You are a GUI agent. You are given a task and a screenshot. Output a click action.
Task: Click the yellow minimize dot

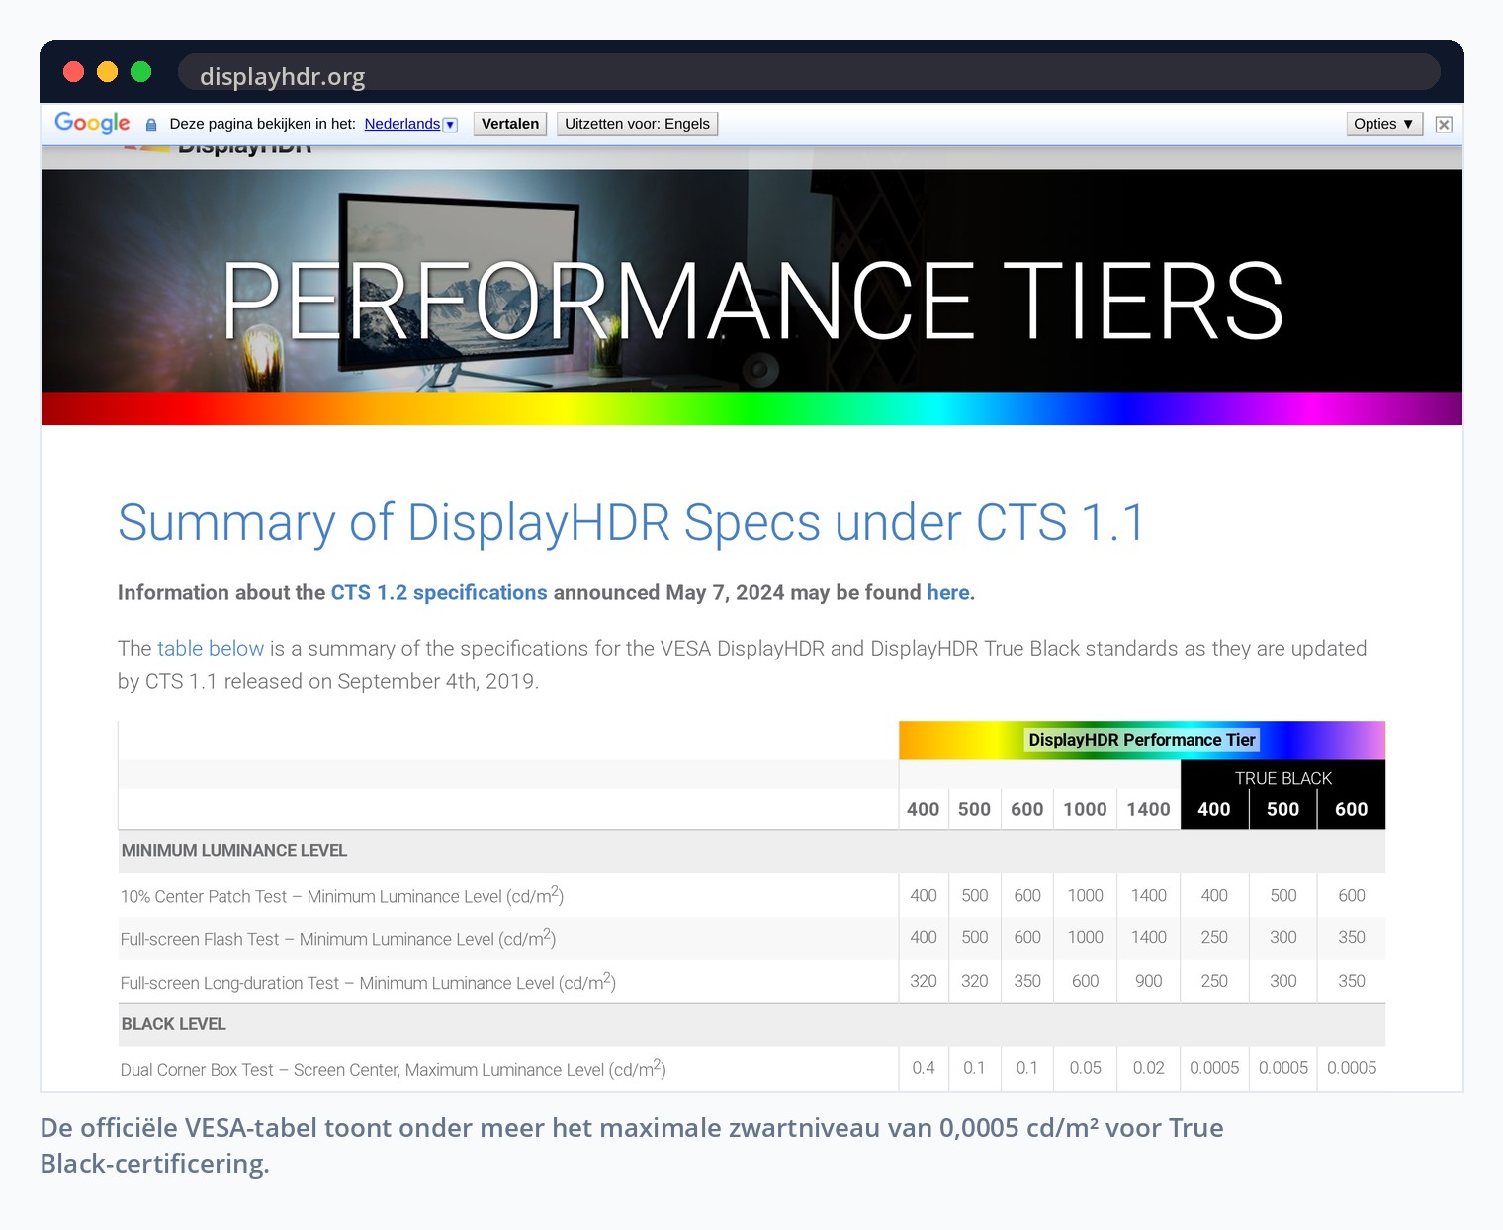tap(107, 71)
